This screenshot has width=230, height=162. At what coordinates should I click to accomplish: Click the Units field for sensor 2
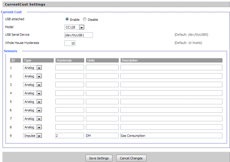(102, 76)
